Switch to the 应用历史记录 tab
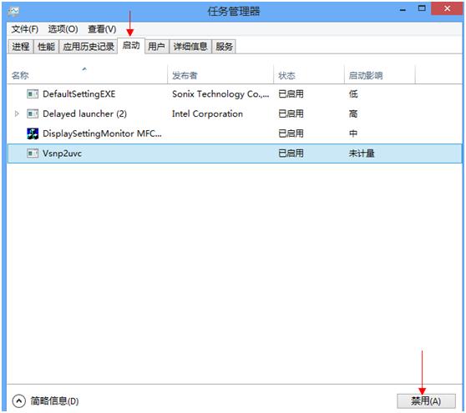 pos(89,47)
